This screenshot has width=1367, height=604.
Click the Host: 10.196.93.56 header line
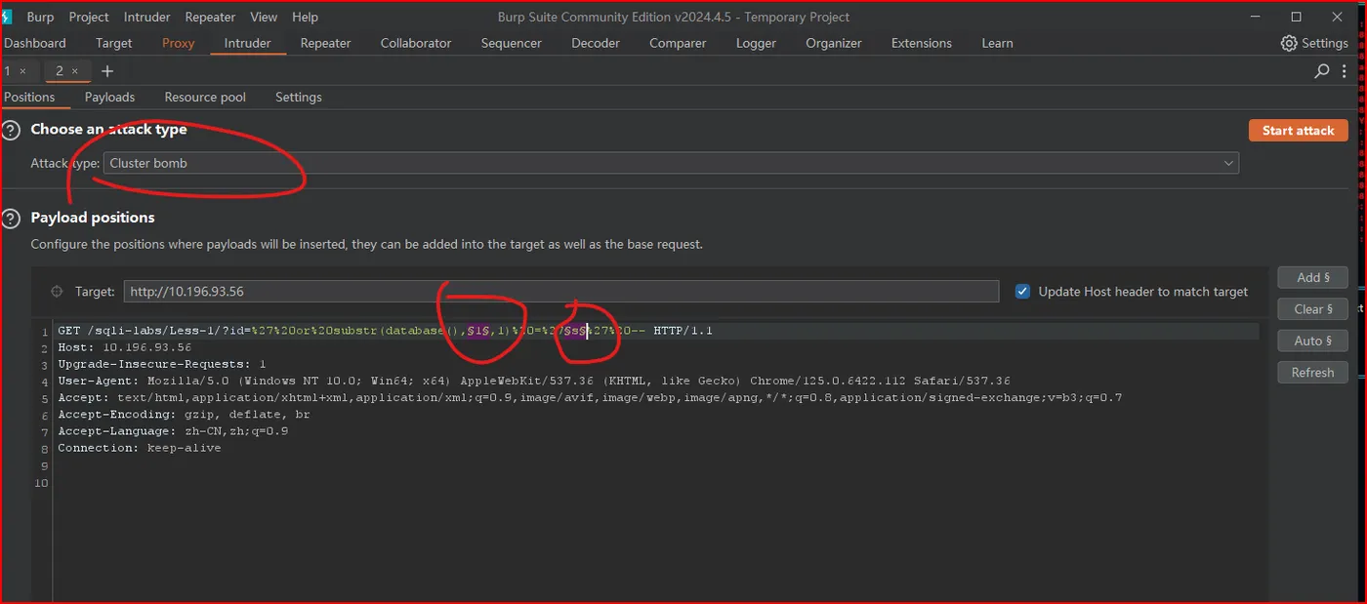click(124, 347)
